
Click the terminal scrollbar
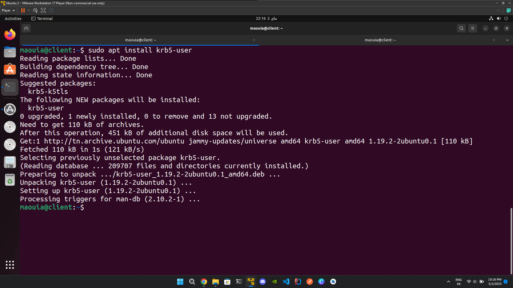coord(511,241)
